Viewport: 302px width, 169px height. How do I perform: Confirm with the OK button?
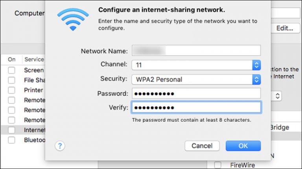(243, 146)
